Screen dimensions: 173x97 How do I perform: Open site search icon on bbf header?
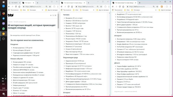(53, 15)
